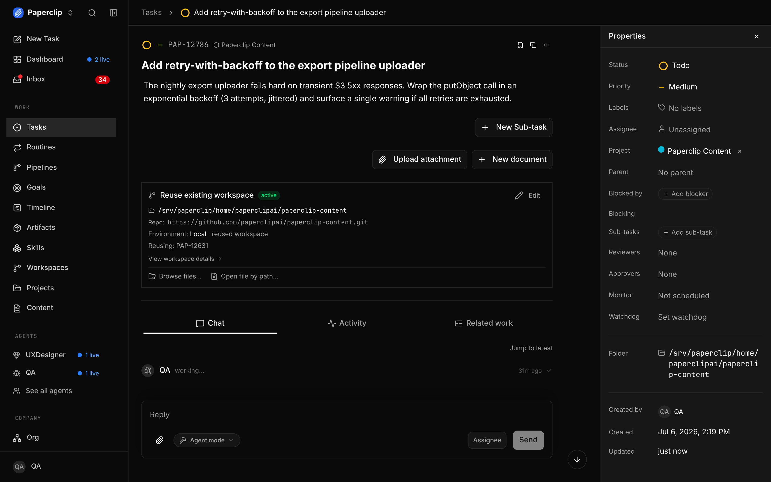Open the Paperclip workspace switcher chevrons
This screenshot has width=771, height=482.
[x=70, y=13]
